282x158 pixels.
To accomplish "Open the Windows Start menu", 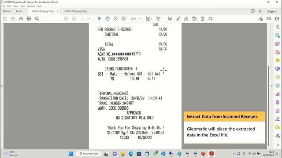I will (71, 154).
